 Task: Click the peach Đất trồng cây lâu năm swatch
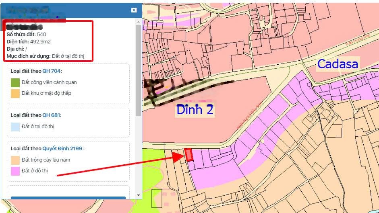(15, 160)
